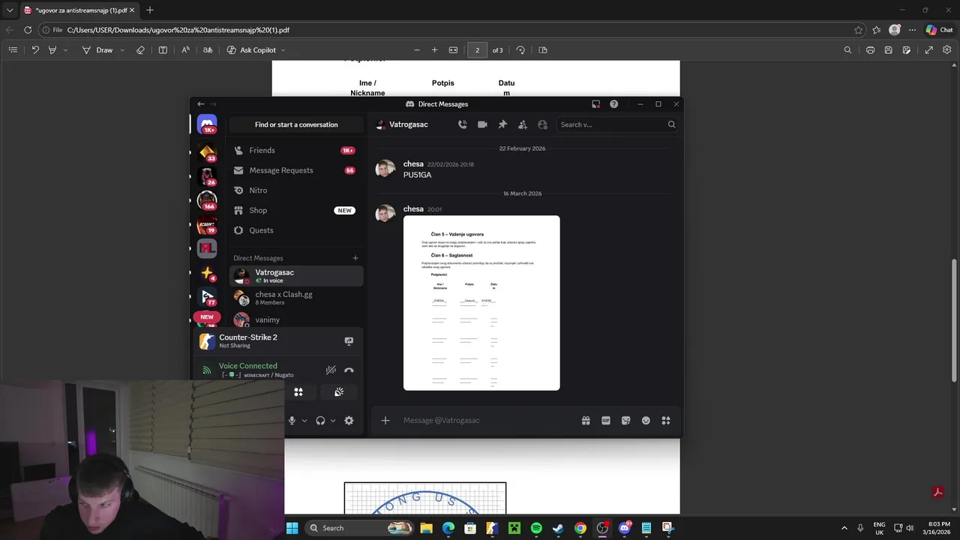Open Quests in Discord sidebar
Image resolution: width=960 pixels, height=540 pixels.
(x=295, y=230)
